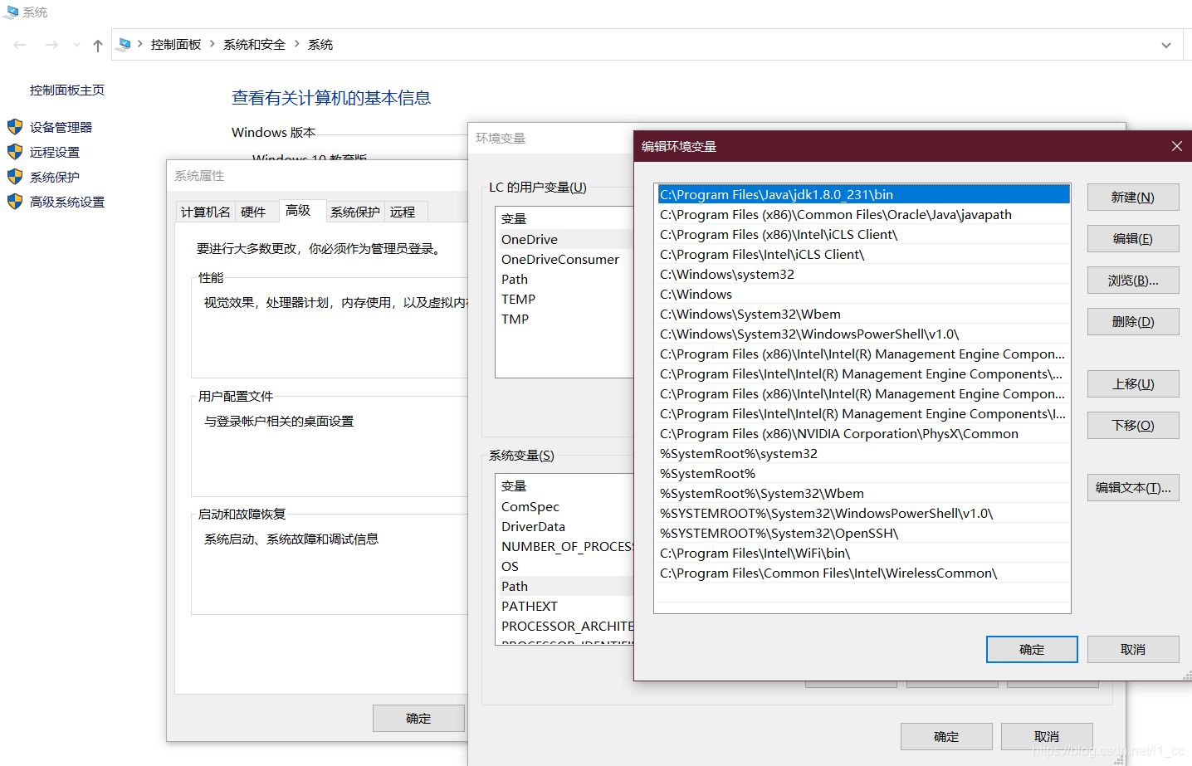Viewport: 1192px width, 766px height.
Task: Click the 编辑文本(T)... button
Action: point(1133,487)
